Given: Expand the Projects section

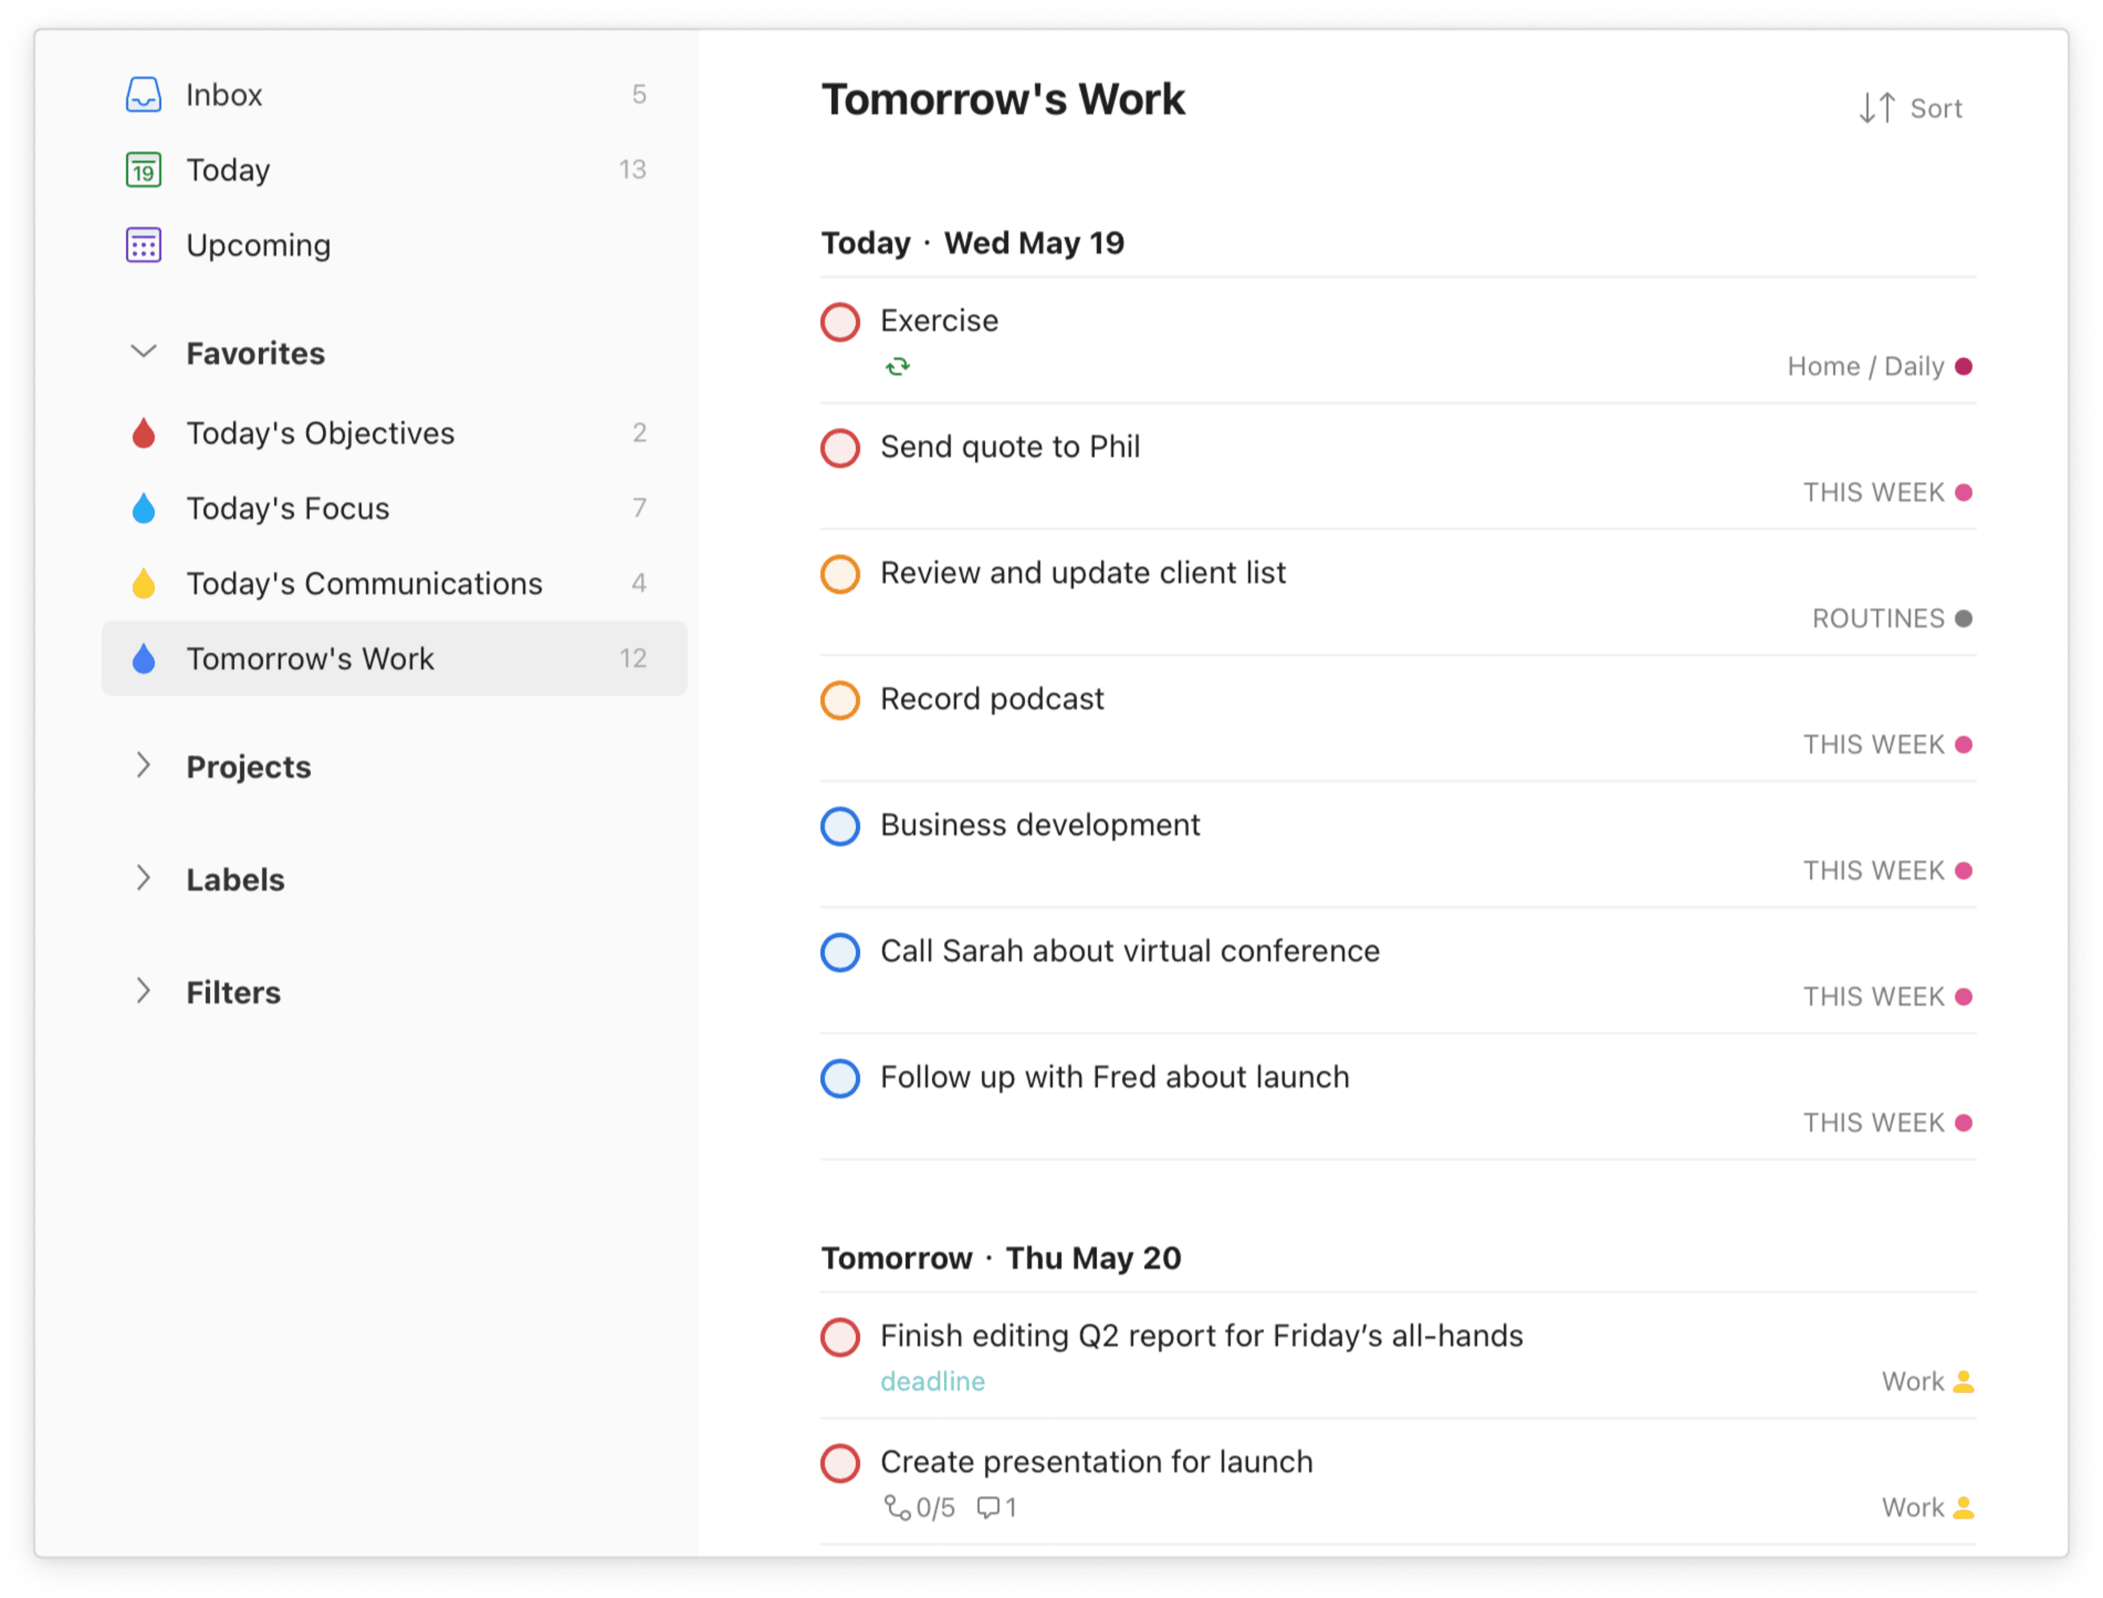Looking at the screenshot, I should pyautogui.click(x=143, y=765).
